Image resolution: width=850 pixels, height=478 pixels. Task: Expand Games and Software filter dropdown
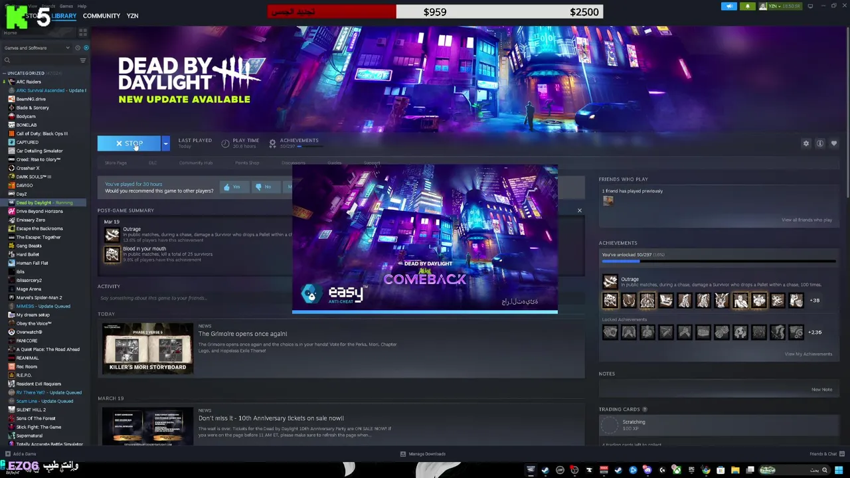click(37, 48)
